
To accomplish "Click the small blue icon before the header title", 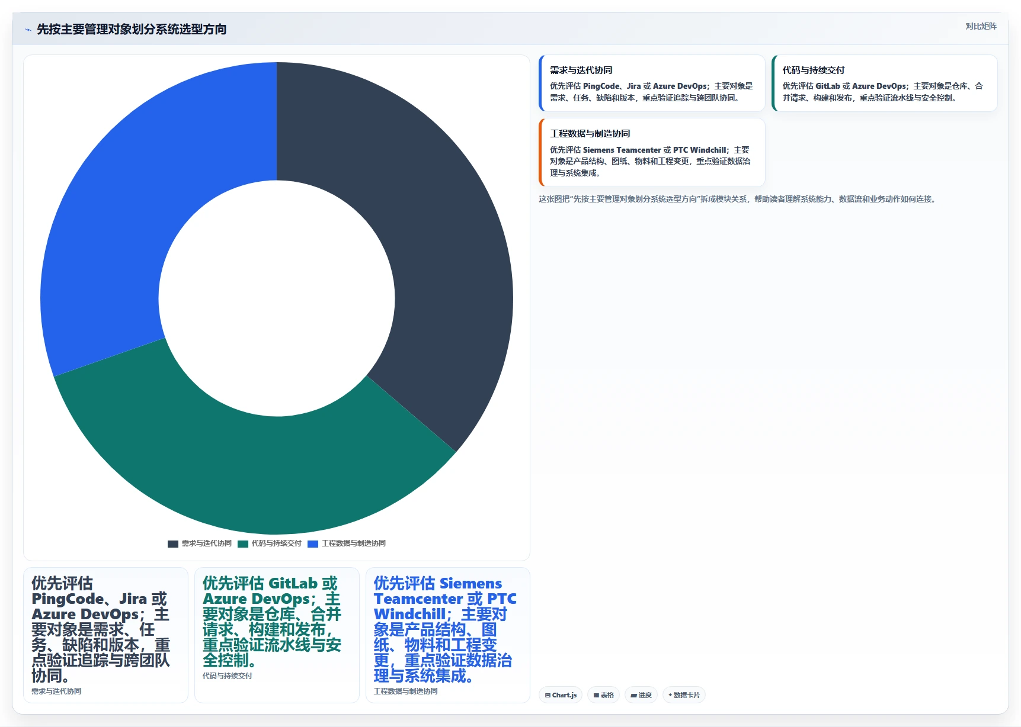I will [x=28, y=30].
